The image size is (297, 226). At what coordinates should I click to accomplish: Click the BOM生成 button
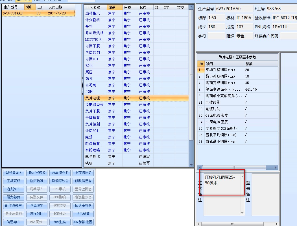[x=60, y=222]
